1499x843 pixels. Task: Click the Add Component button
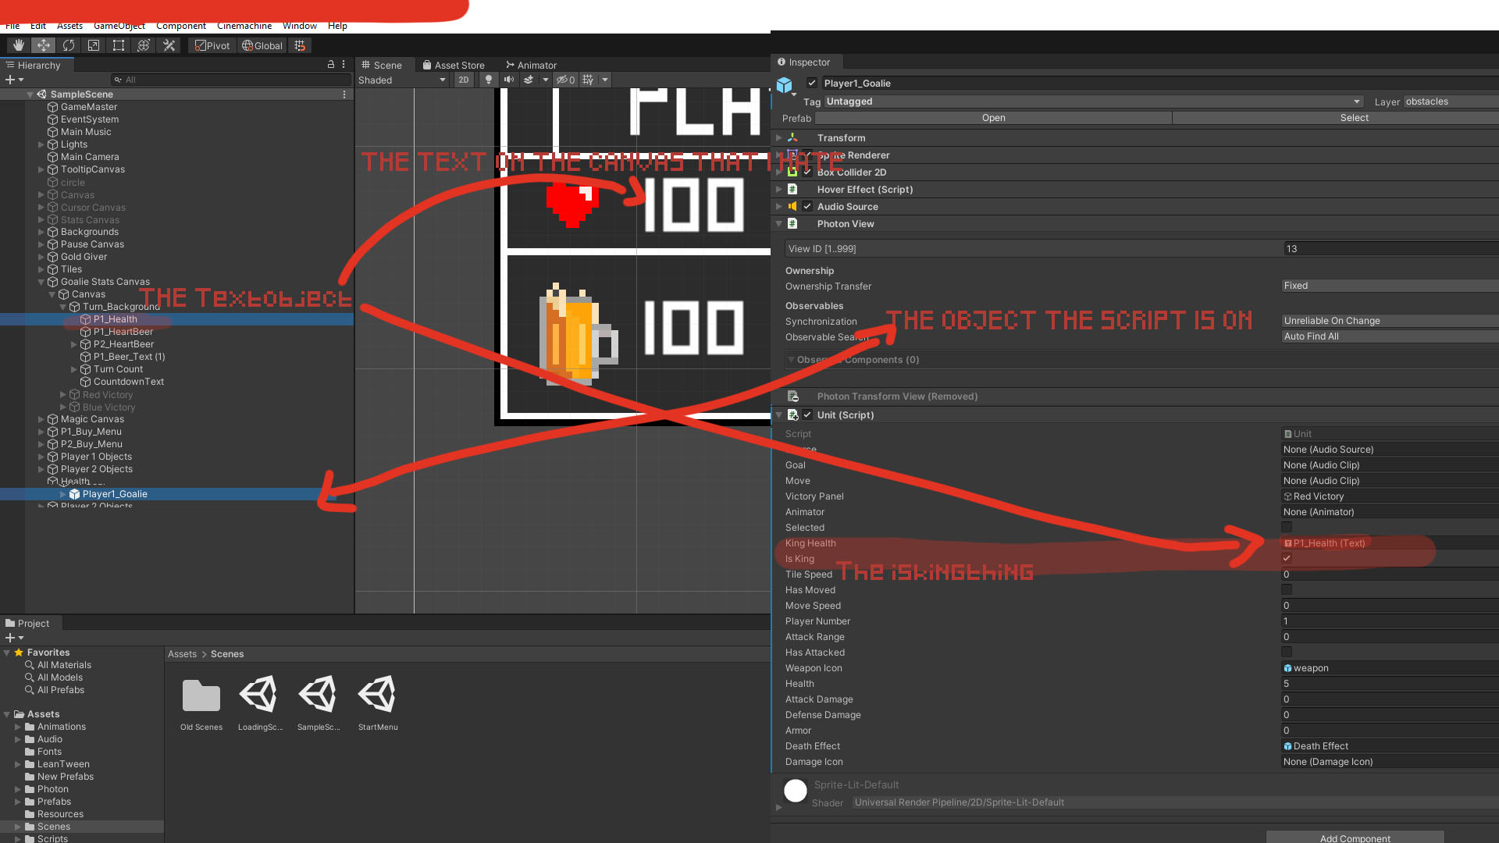pyautogui.click(x=1355, y=838)
